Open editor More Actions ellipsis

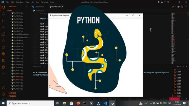[186, 7]
